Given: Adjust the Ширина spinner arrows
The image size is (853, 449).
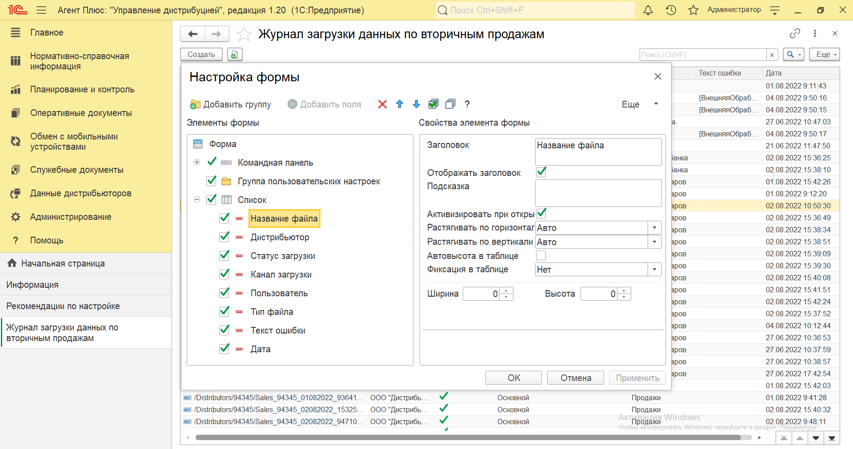Looking at the screenshot, I should click(506, 294).
